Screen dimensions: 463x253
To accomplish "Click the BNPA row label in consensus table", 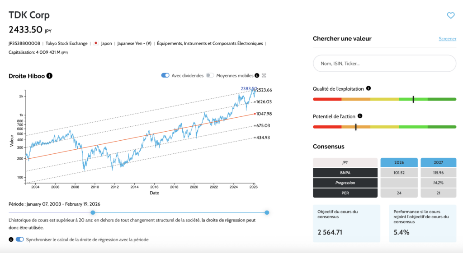I will click(x=345, y=172).
